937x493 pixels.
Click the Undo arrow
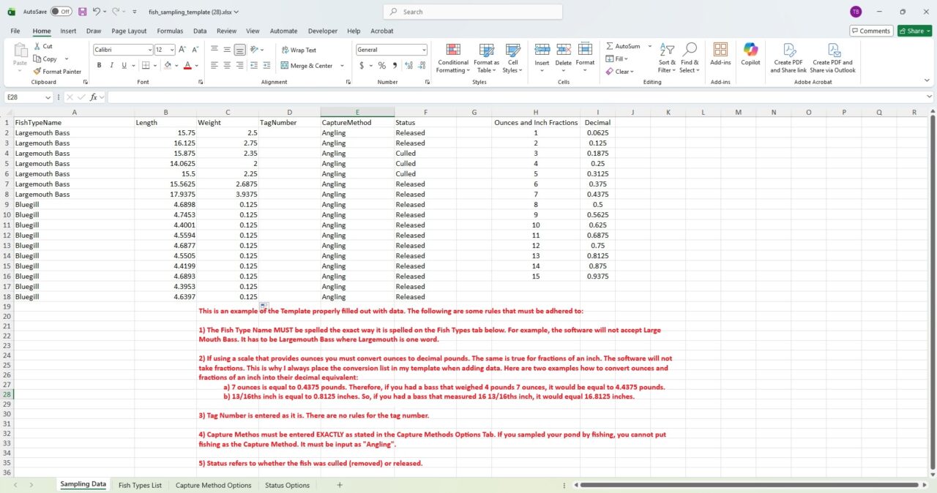pyautogui.click(x=96, y=12)
